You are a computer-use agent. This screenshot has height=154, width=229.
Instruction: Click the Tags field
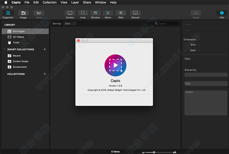click(x=206, y=84)
